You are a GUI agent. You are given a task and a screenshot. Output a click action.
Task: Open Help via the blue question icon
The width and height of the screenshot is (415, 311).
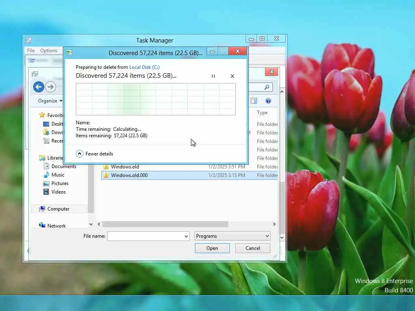pos(268,101)
